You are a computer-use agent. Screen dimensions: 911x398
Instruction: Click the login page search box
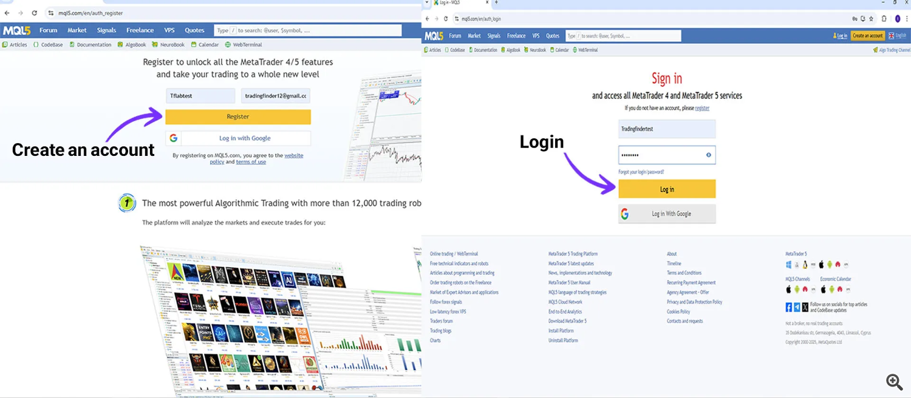point(623,36)
